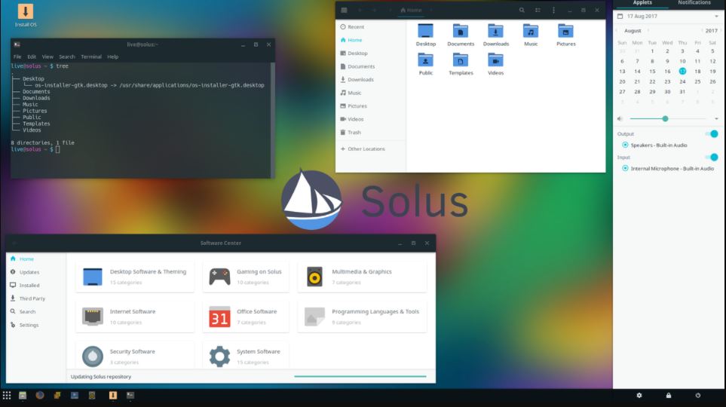This screenshot has width=726, height=407.
Task: Open the View menu in terminal
Action: click(x=47, y=57)
